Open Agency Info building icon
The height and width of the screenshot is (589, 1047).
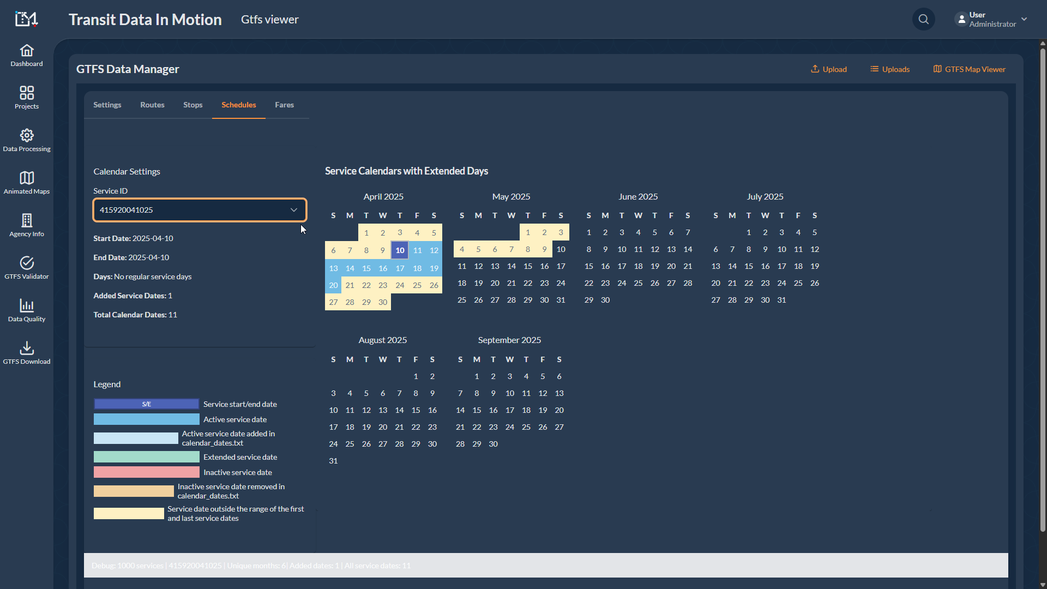[x=27, y=220]
